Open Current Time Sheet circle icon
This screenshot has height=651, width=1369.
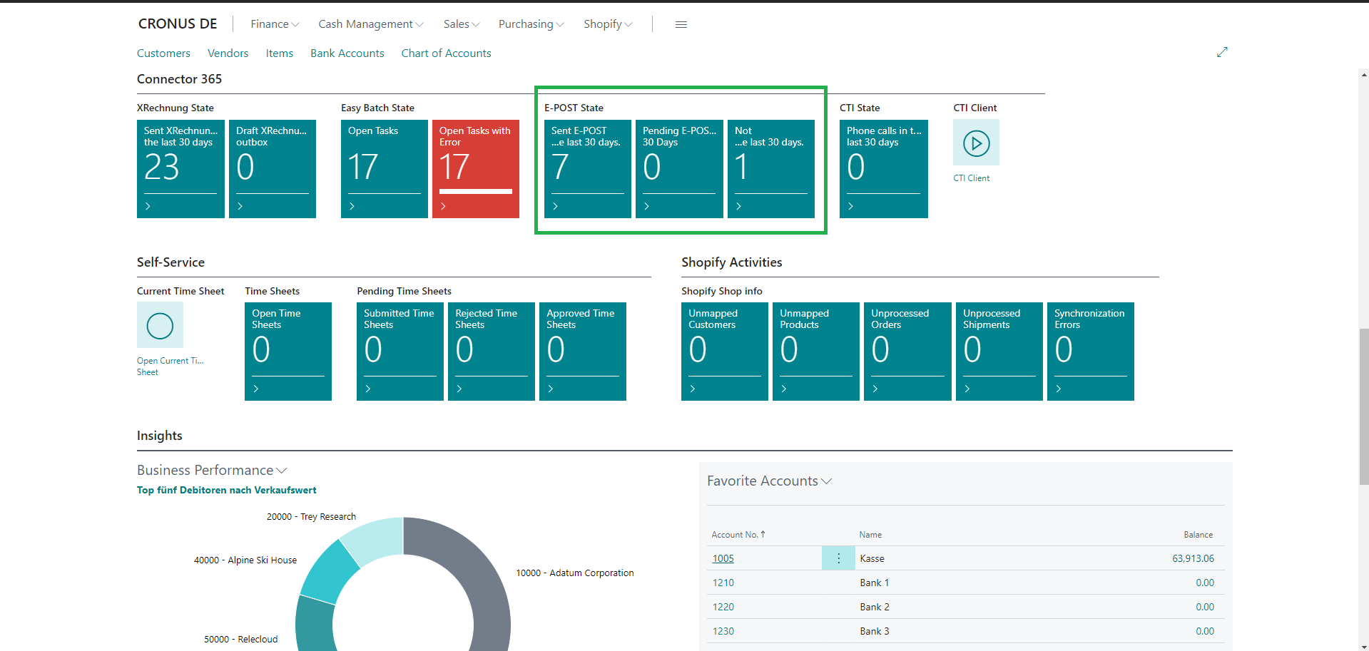160,325
